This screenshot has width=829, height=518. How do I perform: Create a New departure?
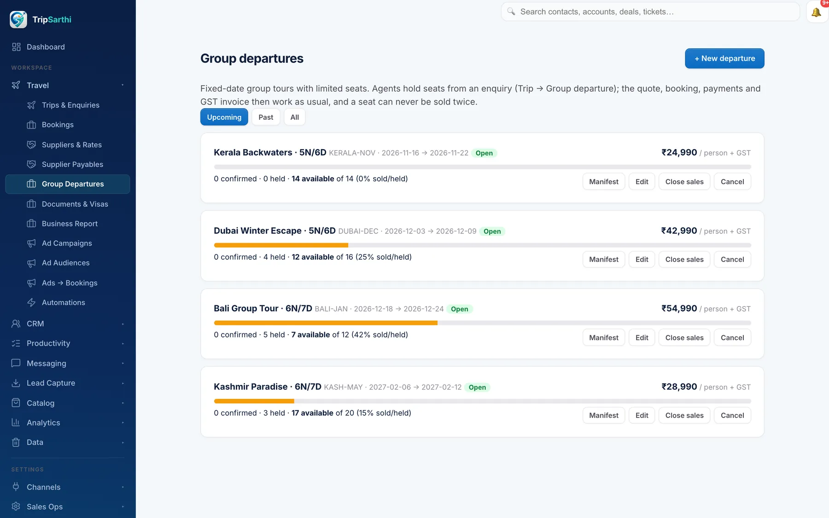pyautogui.click(x=724, y=58)
